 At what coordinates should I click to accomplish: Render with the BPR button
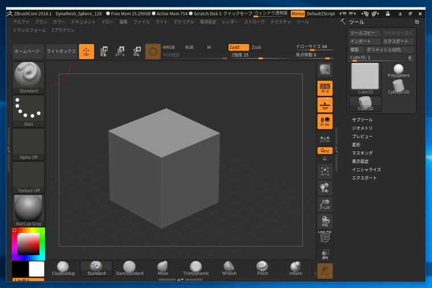pyautogui.click(x=325, y=69)
